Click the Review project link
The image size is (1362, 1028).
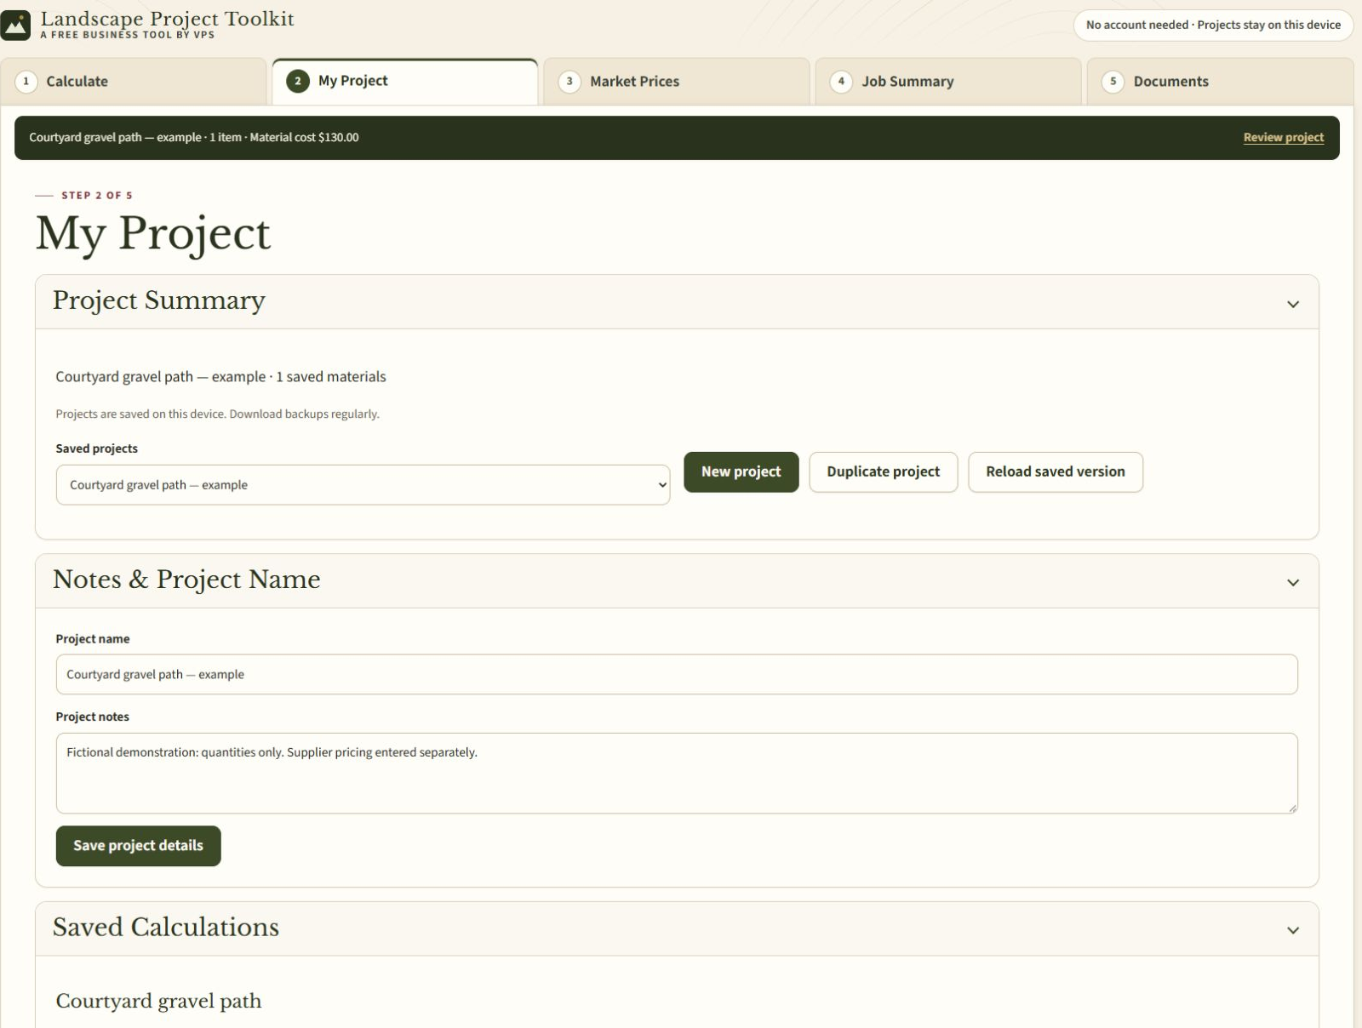[x=1283, y=137]
